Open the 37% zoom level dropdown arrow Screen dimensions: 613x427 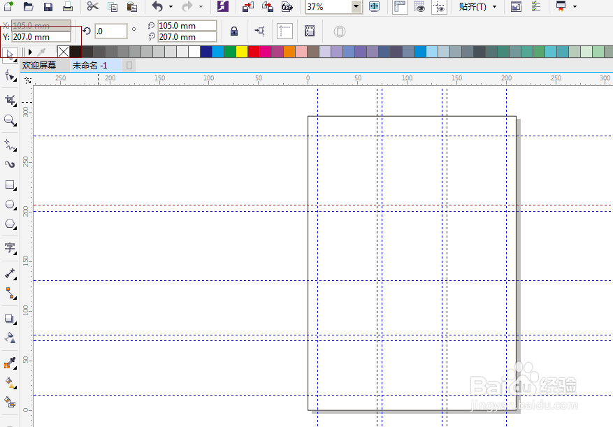[x=356, y=7]
